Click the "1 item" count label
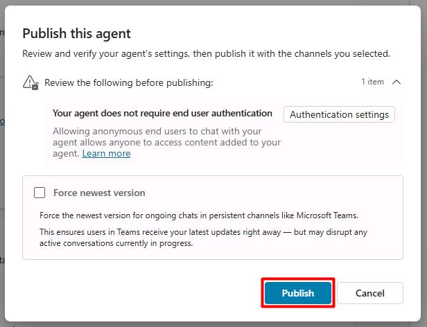The height and width of the screenshot is (327, 427). click(372, 82)
